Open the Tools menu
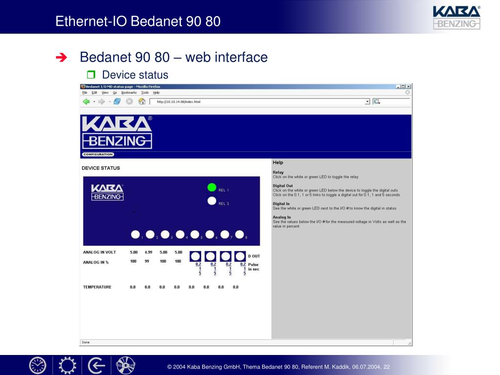 click(x=145, y=92)
